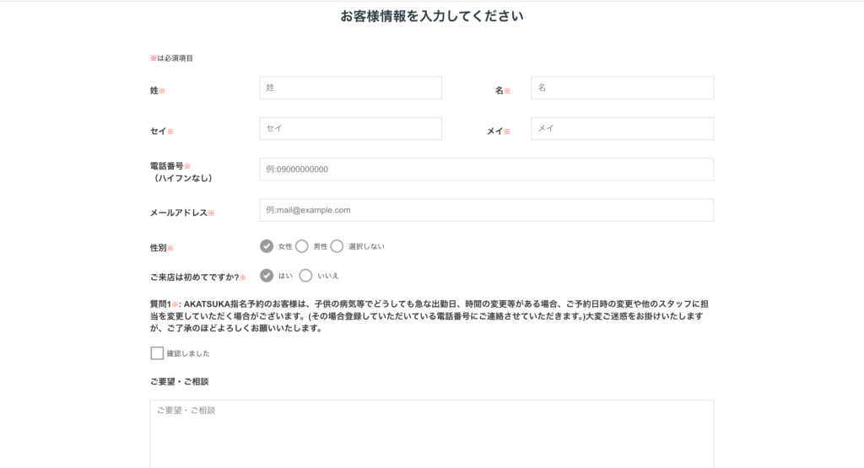864x468 pixels.
Task: Focus the メイ katakana input box
Action: click(x=622, y=128)
